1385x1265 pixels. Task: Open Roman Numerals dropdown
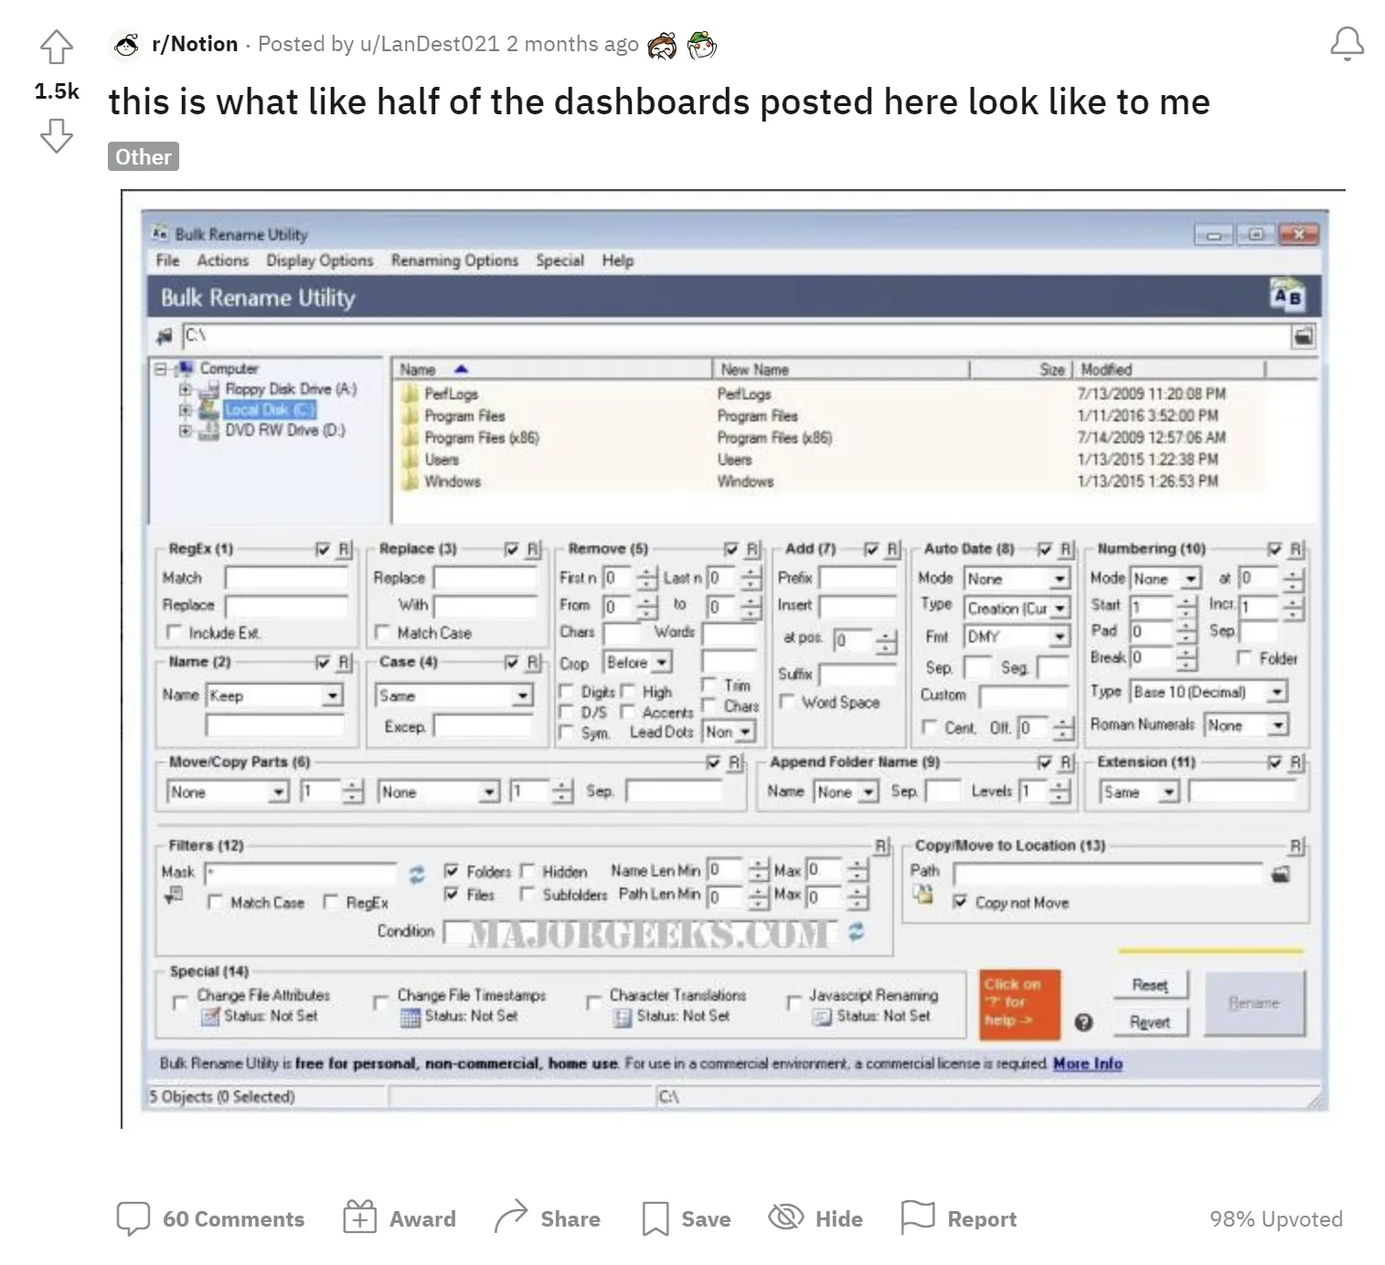coord(1245,725)
